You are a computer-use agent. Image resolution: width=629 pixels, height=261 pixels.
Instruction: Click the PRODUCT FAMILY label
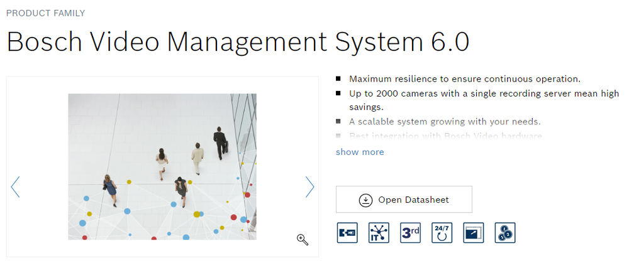46,13
